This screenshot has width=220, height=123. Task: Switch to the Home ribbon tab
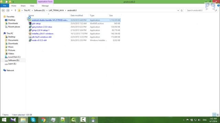coord(14,6)
